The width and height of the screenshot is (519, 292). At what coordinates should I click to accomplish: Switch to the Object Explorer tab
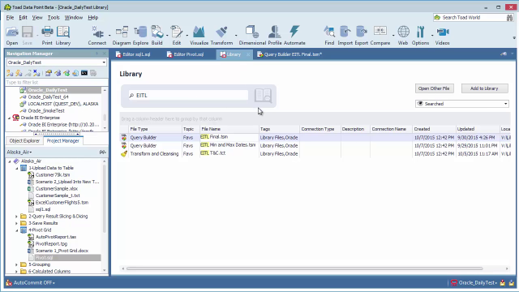click(x=24, y=140)
